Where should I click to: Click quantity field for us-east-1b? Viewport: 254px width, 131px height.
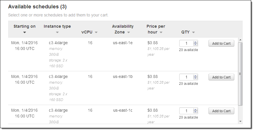[x=187, y=77]
